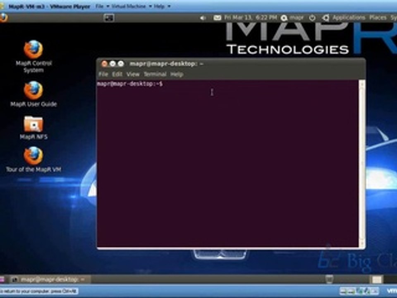
Task: Open the terminal's Terminal menu
Action: tap(155, 74)
